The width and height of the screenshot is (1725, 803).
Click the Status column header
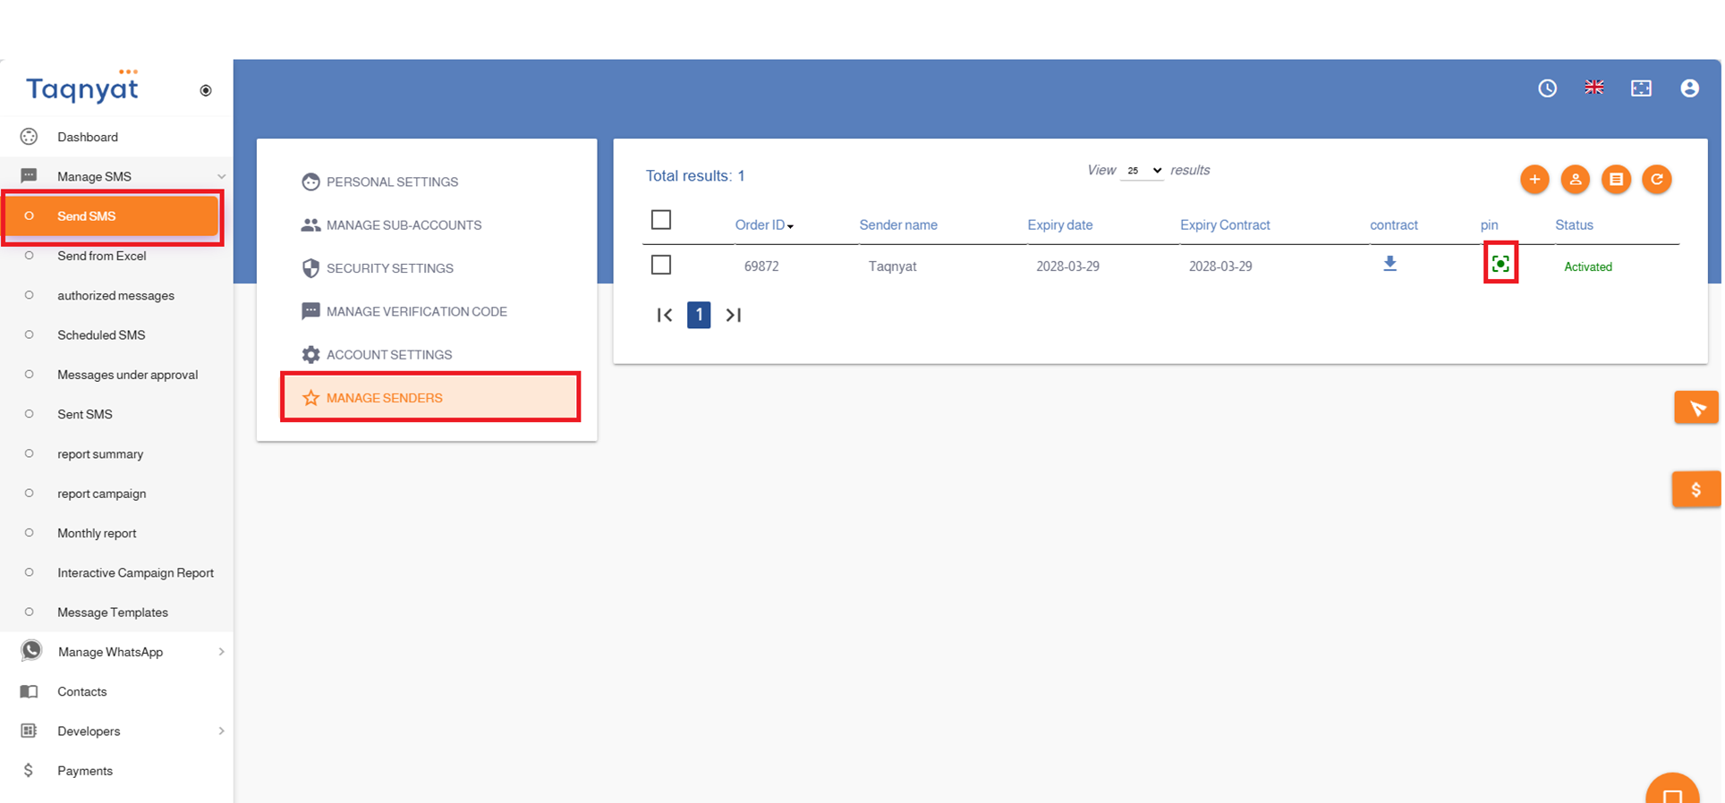pos(1574,225)
